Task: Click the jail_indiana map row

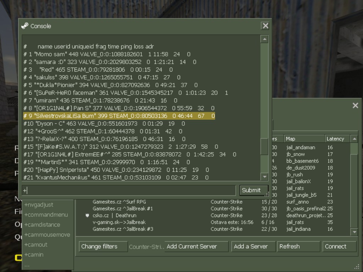Action: [x=298, y=229]
